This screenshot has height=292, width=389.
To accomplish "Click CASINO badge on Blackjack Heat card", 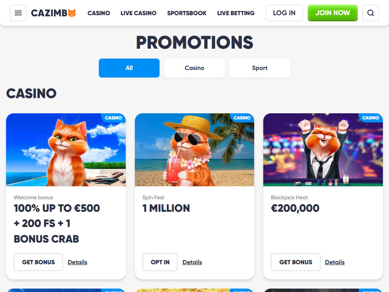I will [371, 118].
